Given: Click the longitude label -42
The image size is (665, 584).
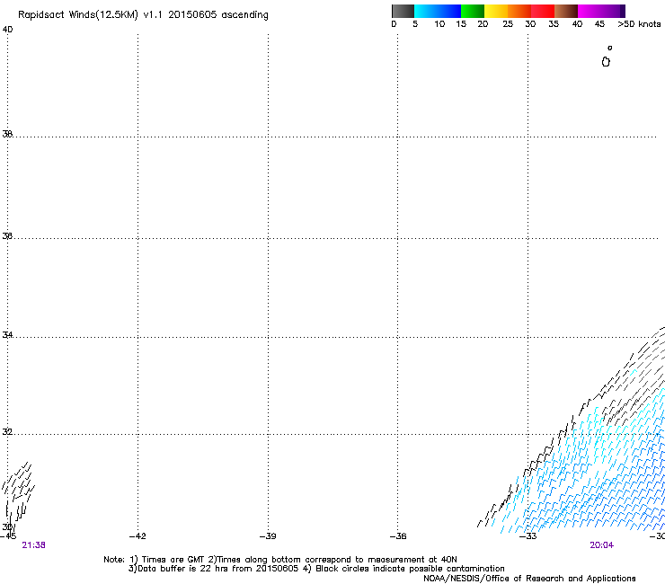Looking at the screenshot, I should click(137, 536).
